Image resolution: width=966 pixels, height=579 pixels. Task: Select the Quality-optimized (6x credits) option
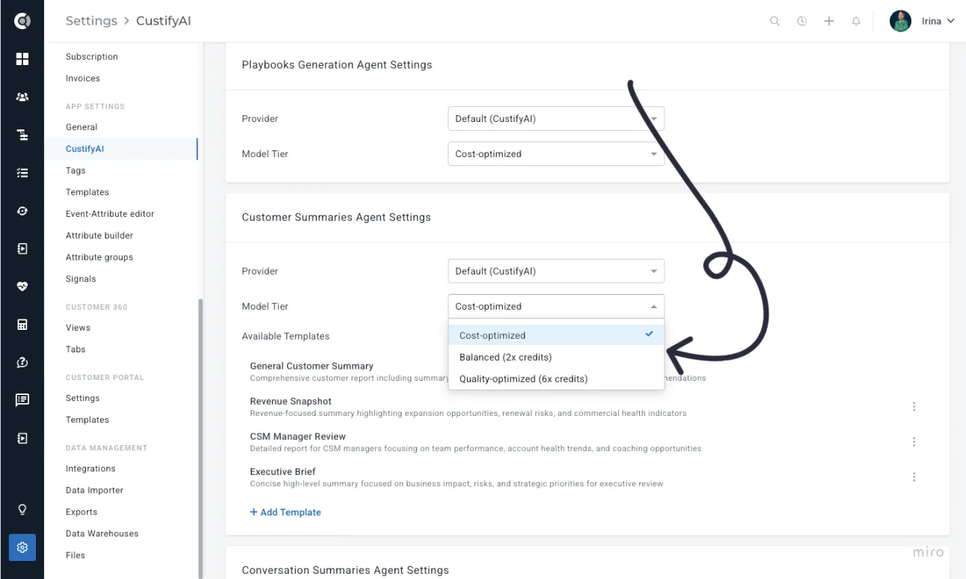point(556,379)
